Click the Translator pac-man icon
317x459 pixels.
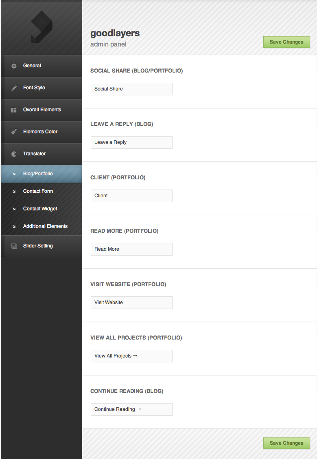click(14, 154)
